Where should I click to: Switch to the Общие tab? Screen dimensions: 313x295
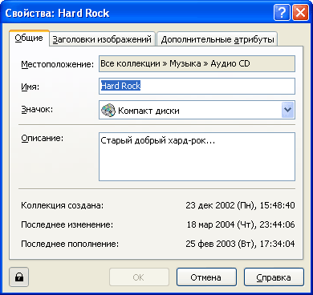click(29, 38)
